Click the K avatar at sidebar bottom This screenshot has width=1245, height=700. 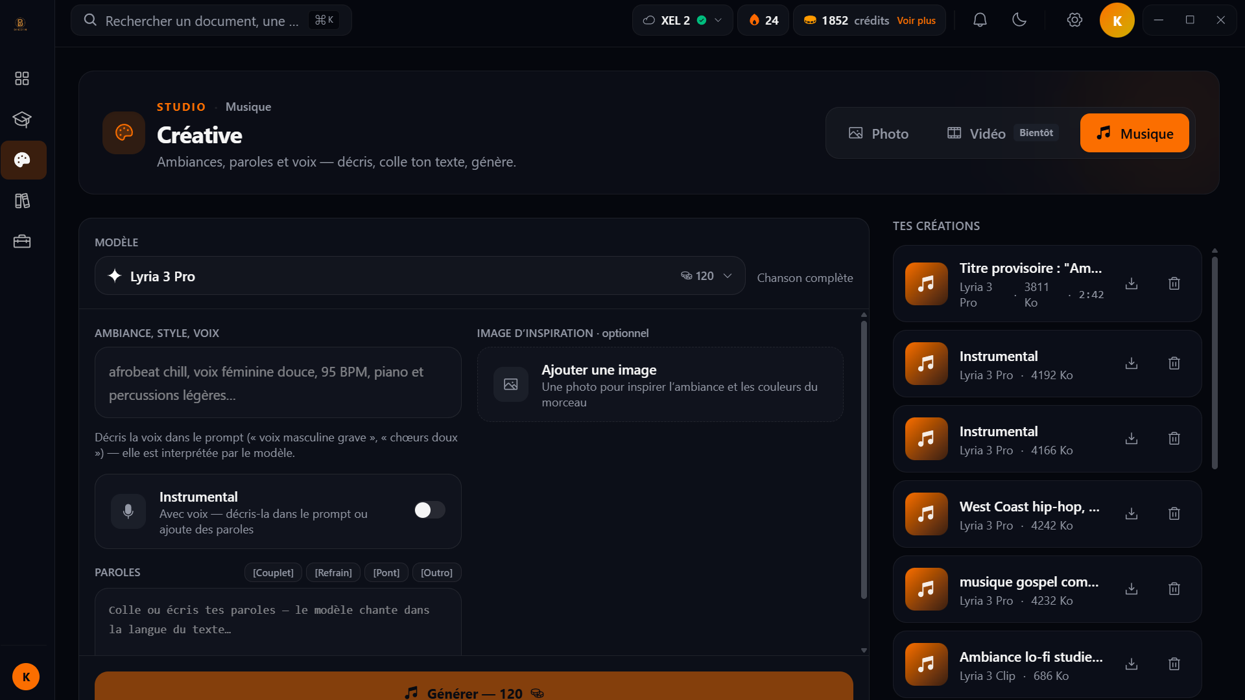point(26,677)
